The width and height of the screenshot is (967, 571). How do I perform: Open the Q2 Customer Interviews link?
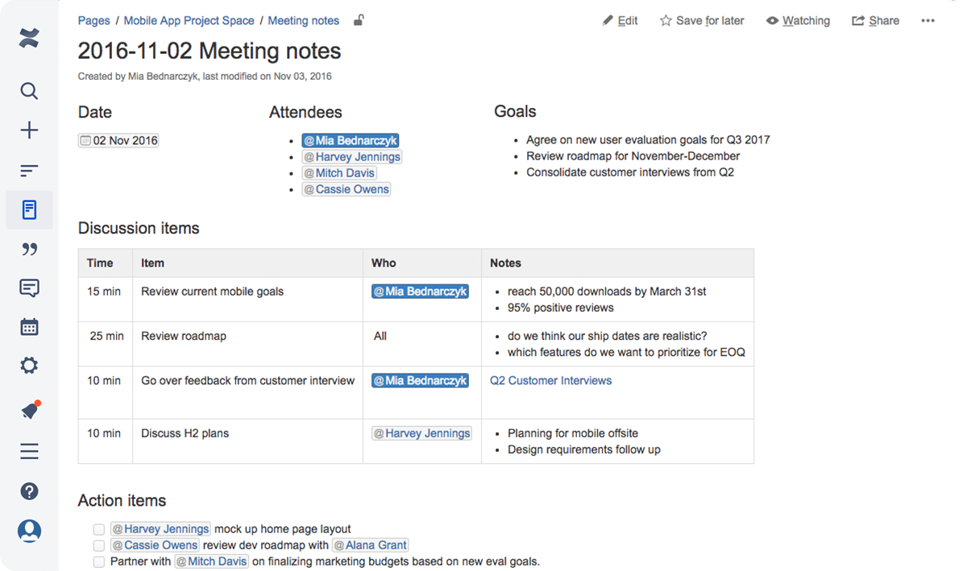[x=550, y=380]
